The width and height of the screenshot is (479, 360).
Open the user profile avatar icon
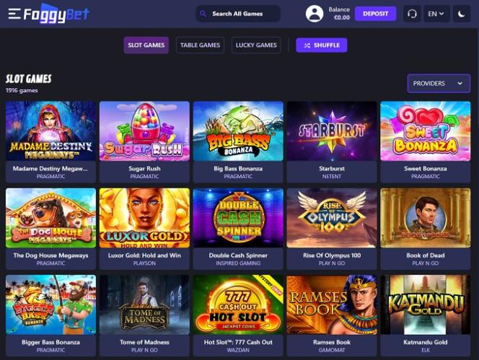pyautogui.click(x=315, y=14)
